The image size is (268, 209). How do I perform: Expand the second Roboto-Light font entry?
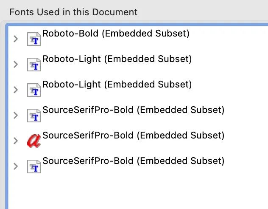[x=16, y=90]
